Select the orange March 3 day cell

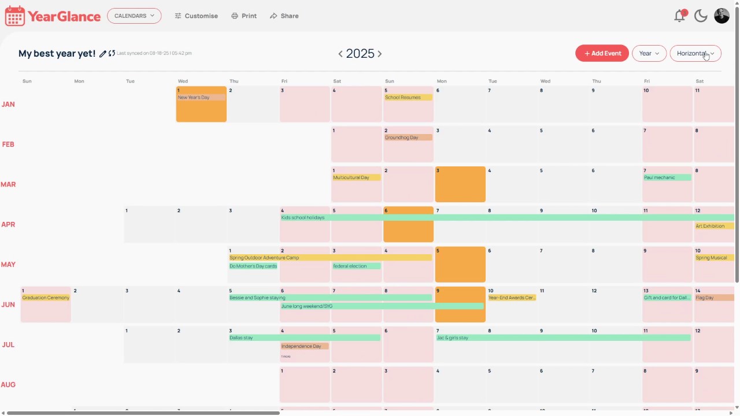460,184
